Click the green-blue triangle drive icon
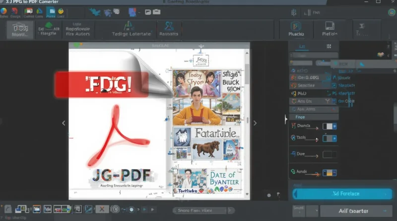 point(40,11)
